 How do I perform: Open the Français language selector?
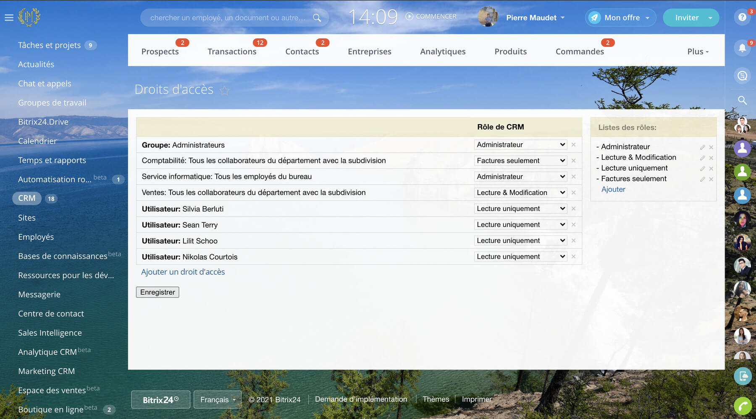(x=218, y=400)
